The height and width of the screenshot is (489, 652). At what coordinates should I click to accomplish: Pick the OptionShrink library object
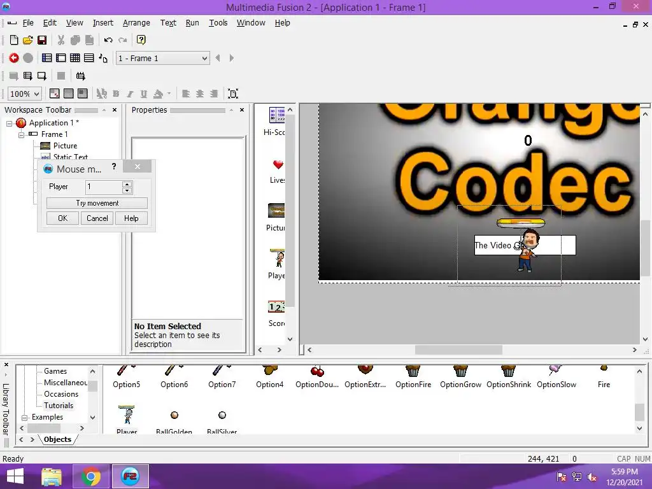click(509, 371)
